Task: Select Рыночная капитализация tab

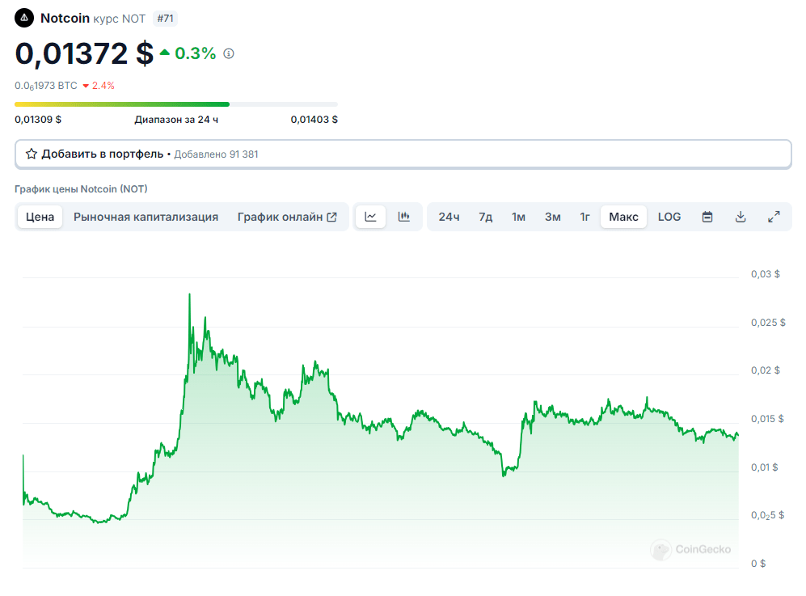Action: [x=146, y=217]
